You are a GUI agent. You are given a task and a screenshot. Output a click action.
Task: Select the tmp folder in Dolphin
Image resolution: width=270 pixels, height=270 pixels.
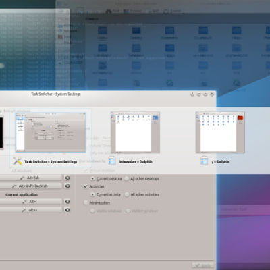(236, 68)
